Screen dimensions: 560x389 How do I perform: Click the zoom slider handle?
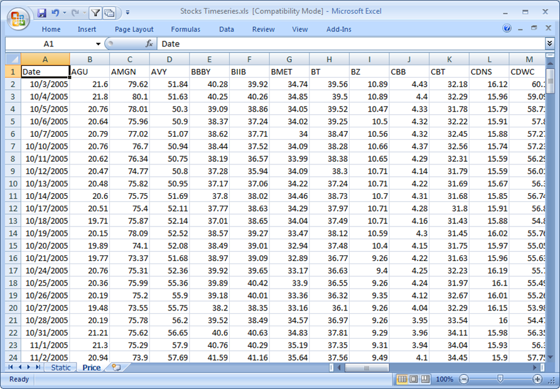point(500,379)
